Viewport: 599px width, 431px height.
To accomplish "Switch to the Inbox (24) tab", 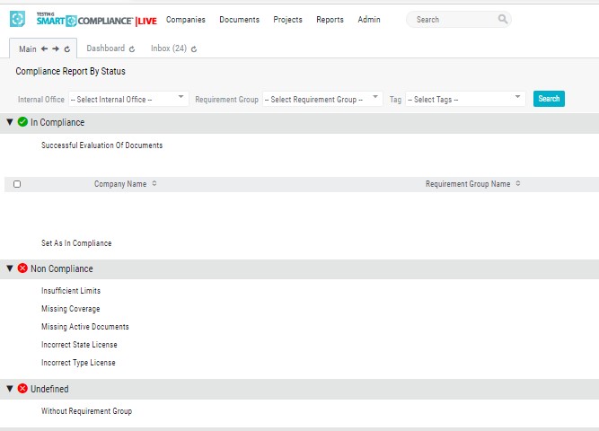I will click(x=169, y=48).
